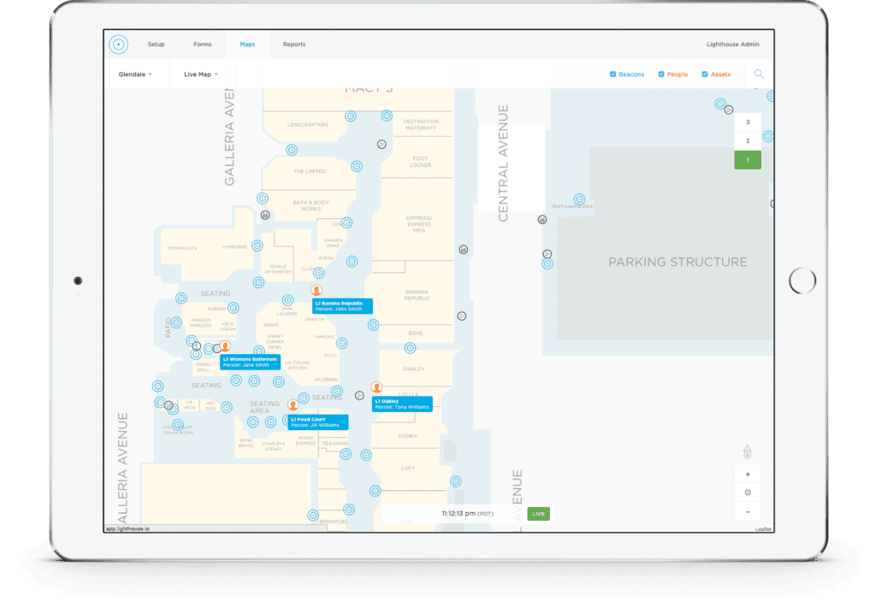Open the Setup tab

tap(156, 44)
